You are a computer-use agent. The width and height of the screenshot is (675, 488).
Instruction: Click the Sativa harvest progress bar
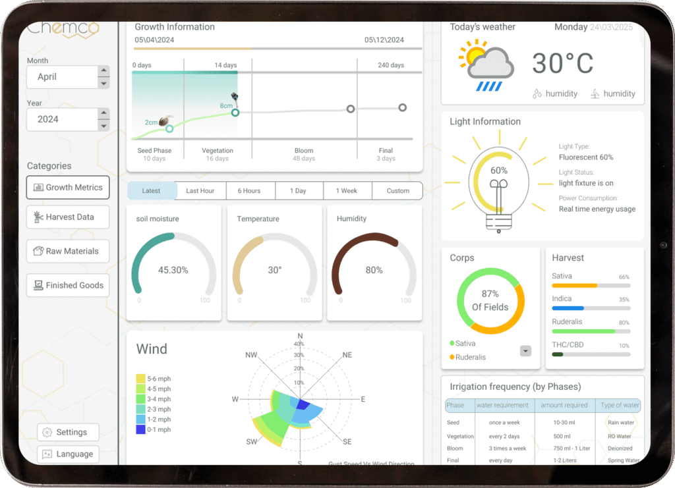(x=591, y=286)
